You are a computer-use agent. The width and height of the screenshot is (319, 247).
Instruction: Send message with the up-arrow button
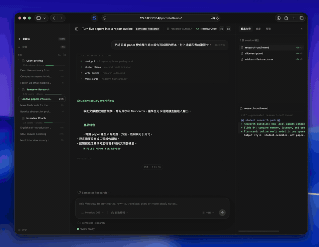[222, 212]
